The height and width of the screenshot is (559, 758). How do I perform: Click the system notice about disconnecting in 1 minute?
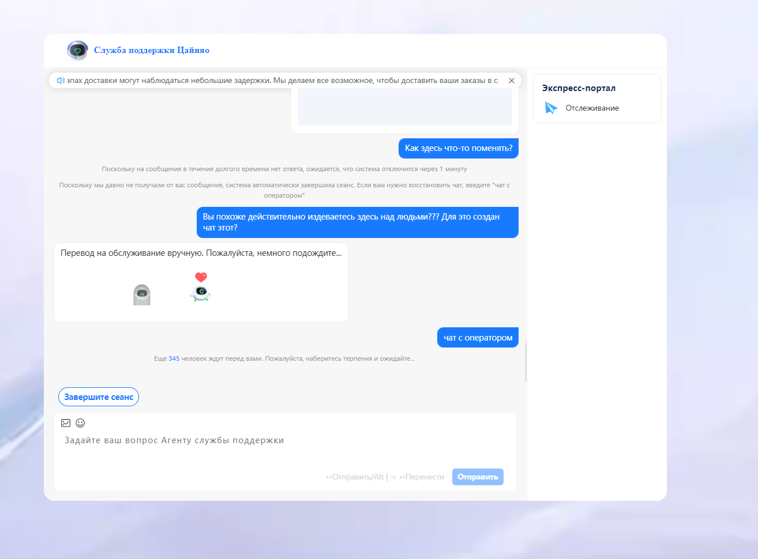(x=284, y=169)
